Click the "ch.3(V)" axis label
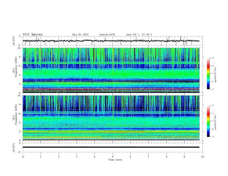This screenshot has width=228, height=176. 14,148
